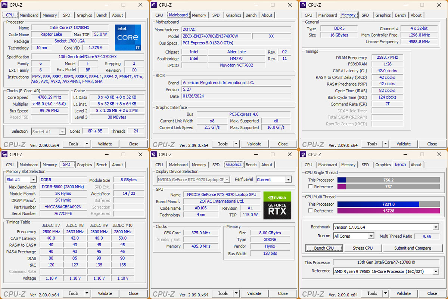This screenshot has height=299, width=448.
Task: Open Tools arrow menu in SPD window
Action: [87, 293]
